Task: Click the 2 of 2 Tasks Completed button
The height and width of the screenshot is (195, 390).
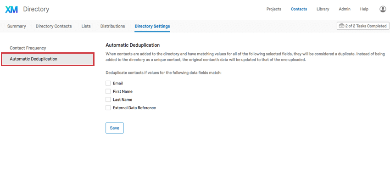Action: [363, 26]
